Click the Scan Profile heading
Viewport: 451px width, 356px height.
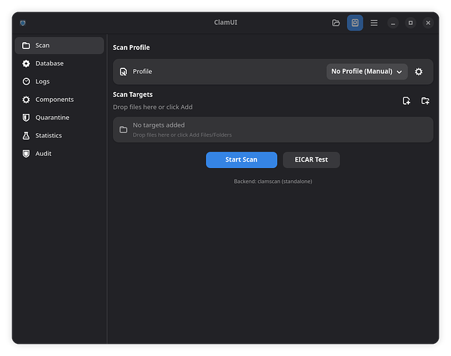(x=131, y=48)
